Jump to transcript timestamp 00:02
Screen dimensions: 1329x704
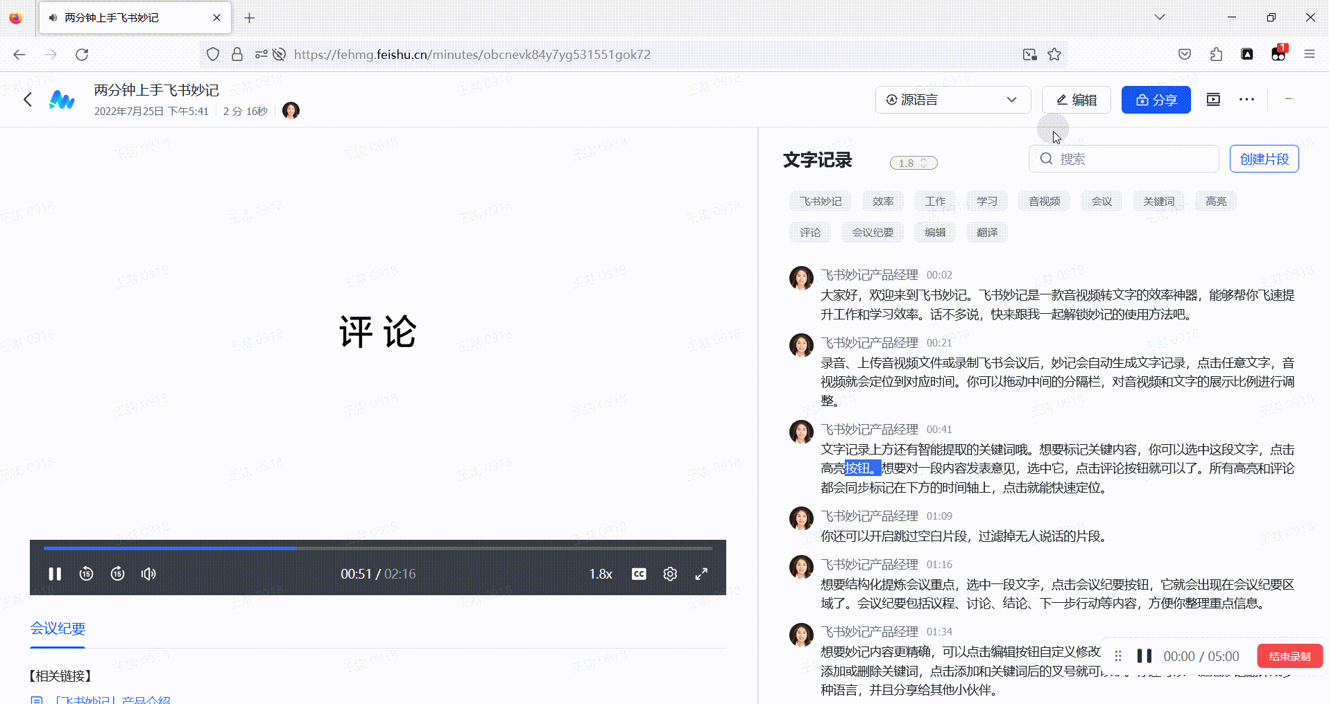point(939,275)
